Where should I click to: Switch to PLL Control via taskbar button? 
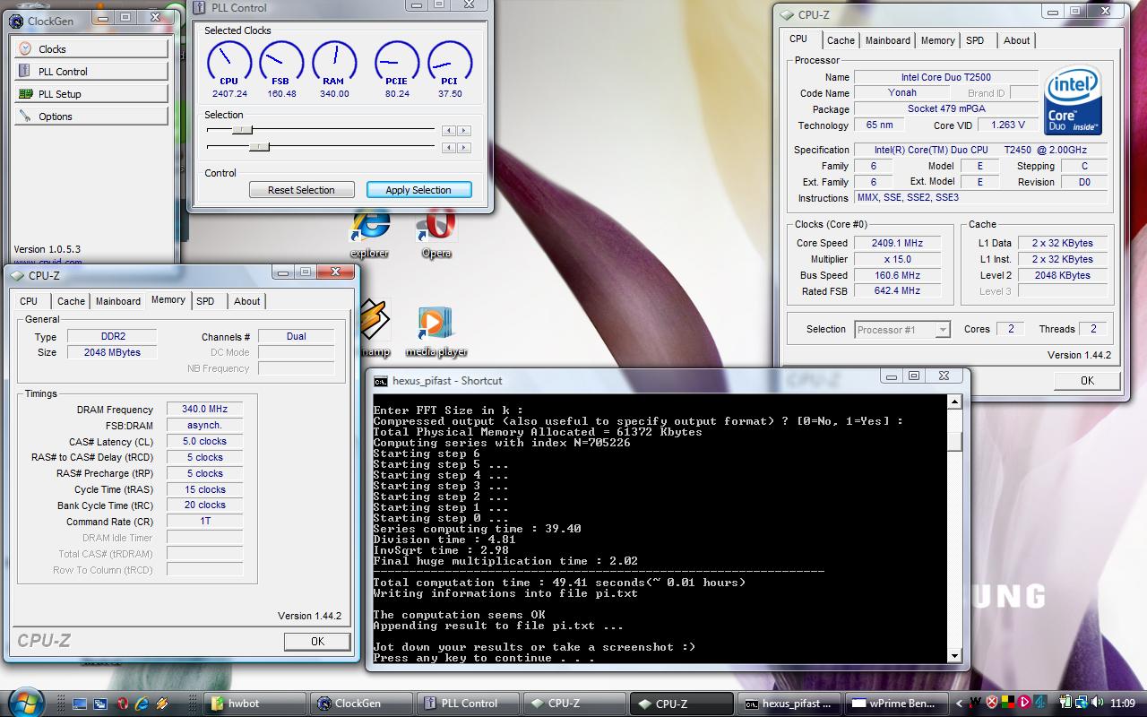[468, 704]
